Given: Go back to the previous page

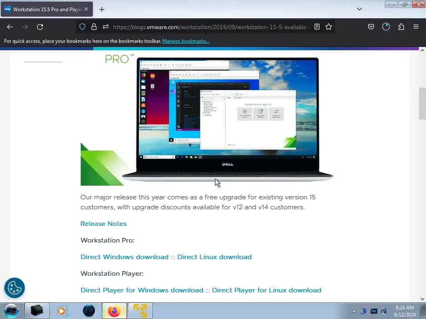Looking at the screenshot, I should pos(10,27).
